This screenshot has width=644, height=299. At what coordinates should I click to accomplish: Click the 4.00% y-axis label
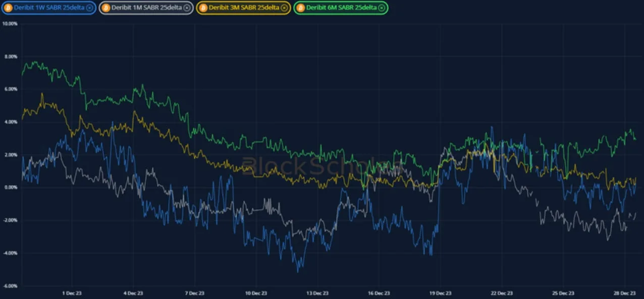point(11,122)
